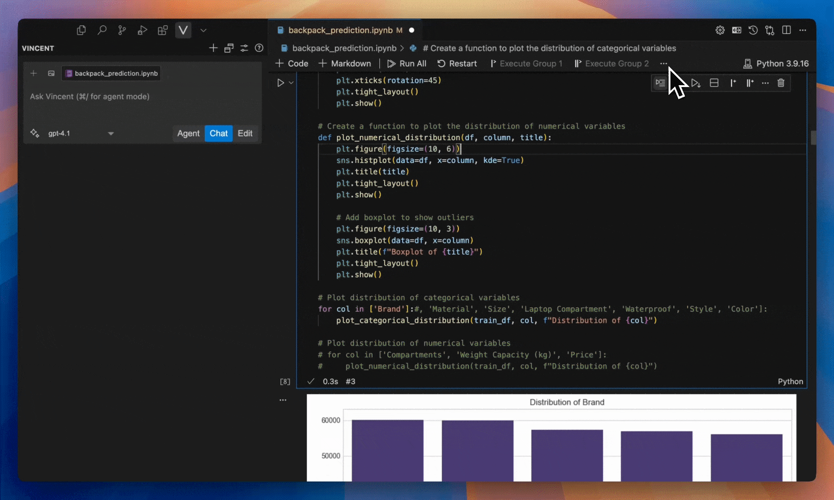Open editor more actions ellipsis
Image resolution: width=834 pixels, height=500 pixels.
click(803, 30)
